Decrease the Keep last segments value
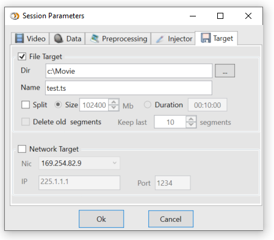The image size is (274, 240). coord(191,125)
